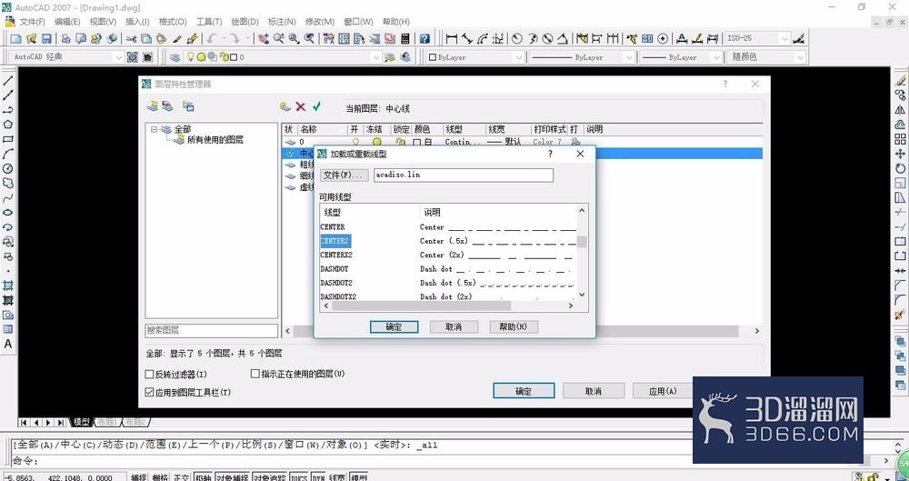Check the 指示正在使用的图层(U) checkbox

(x=255, y=374)
